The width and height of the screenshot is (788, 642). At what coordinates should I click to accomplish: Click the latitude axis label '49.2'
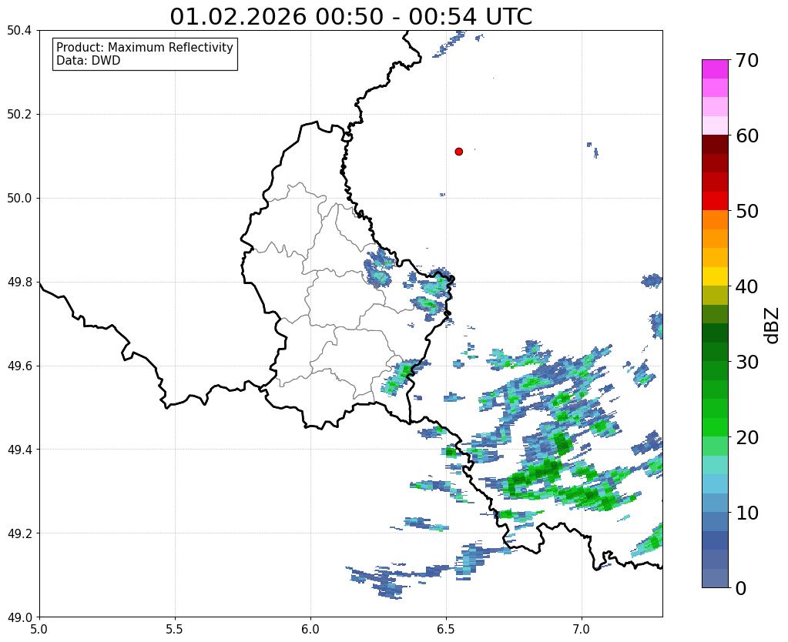coord(19,533)
